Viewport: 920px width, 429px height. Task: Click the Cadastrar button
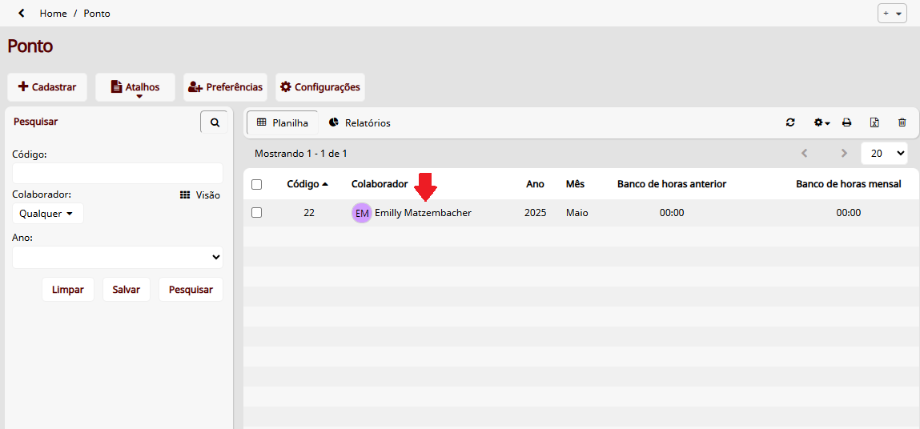[x=47, y=87]
